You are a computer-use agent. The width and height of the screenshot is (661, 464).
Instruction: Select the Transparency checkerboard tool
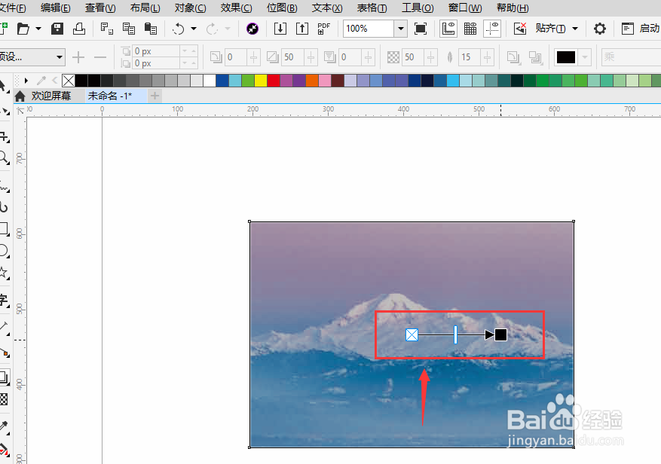click(x=4, y=399)
